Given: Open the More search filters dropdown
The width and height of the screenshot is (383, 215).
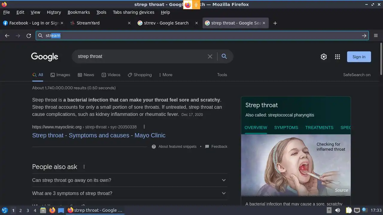Looking at the screenshot, I should [x=165, y=75].
